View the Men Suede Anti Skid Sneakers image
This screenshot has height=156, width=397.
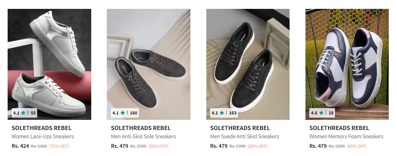[x=248, y=64]
